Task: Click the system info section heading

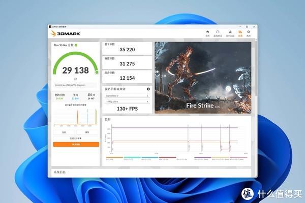Action: click(x=59, y=172)
